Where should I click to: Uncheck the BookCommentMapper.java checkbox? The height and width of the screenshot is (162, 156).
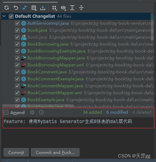(x=17, y=86)
